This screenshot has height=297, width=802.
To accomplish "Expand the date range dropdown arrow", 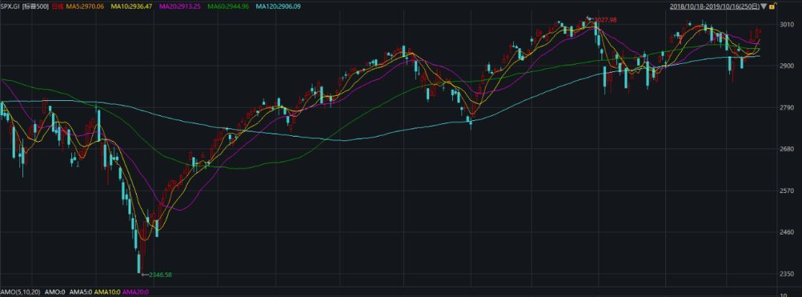I will coord(763,7).
